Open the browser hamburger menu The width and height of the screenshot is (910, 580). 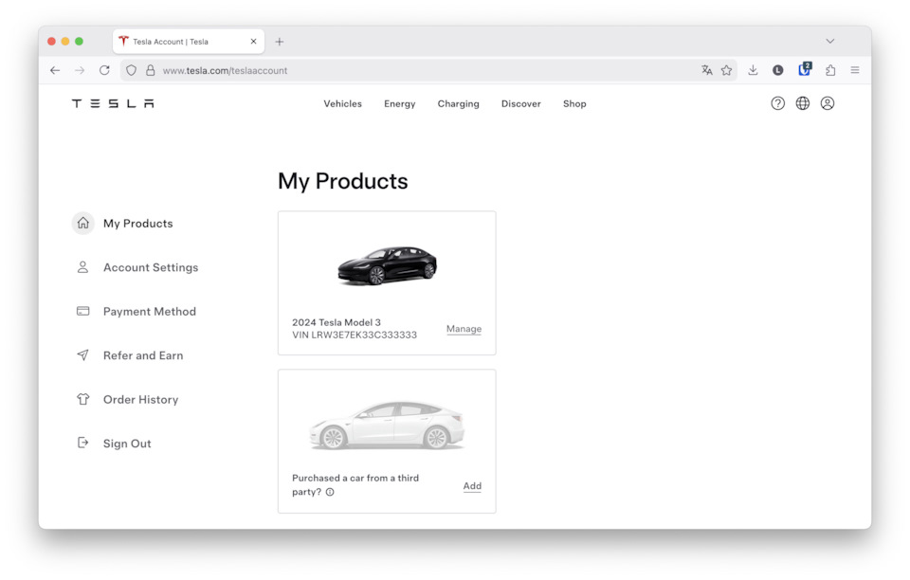[855, 70]
